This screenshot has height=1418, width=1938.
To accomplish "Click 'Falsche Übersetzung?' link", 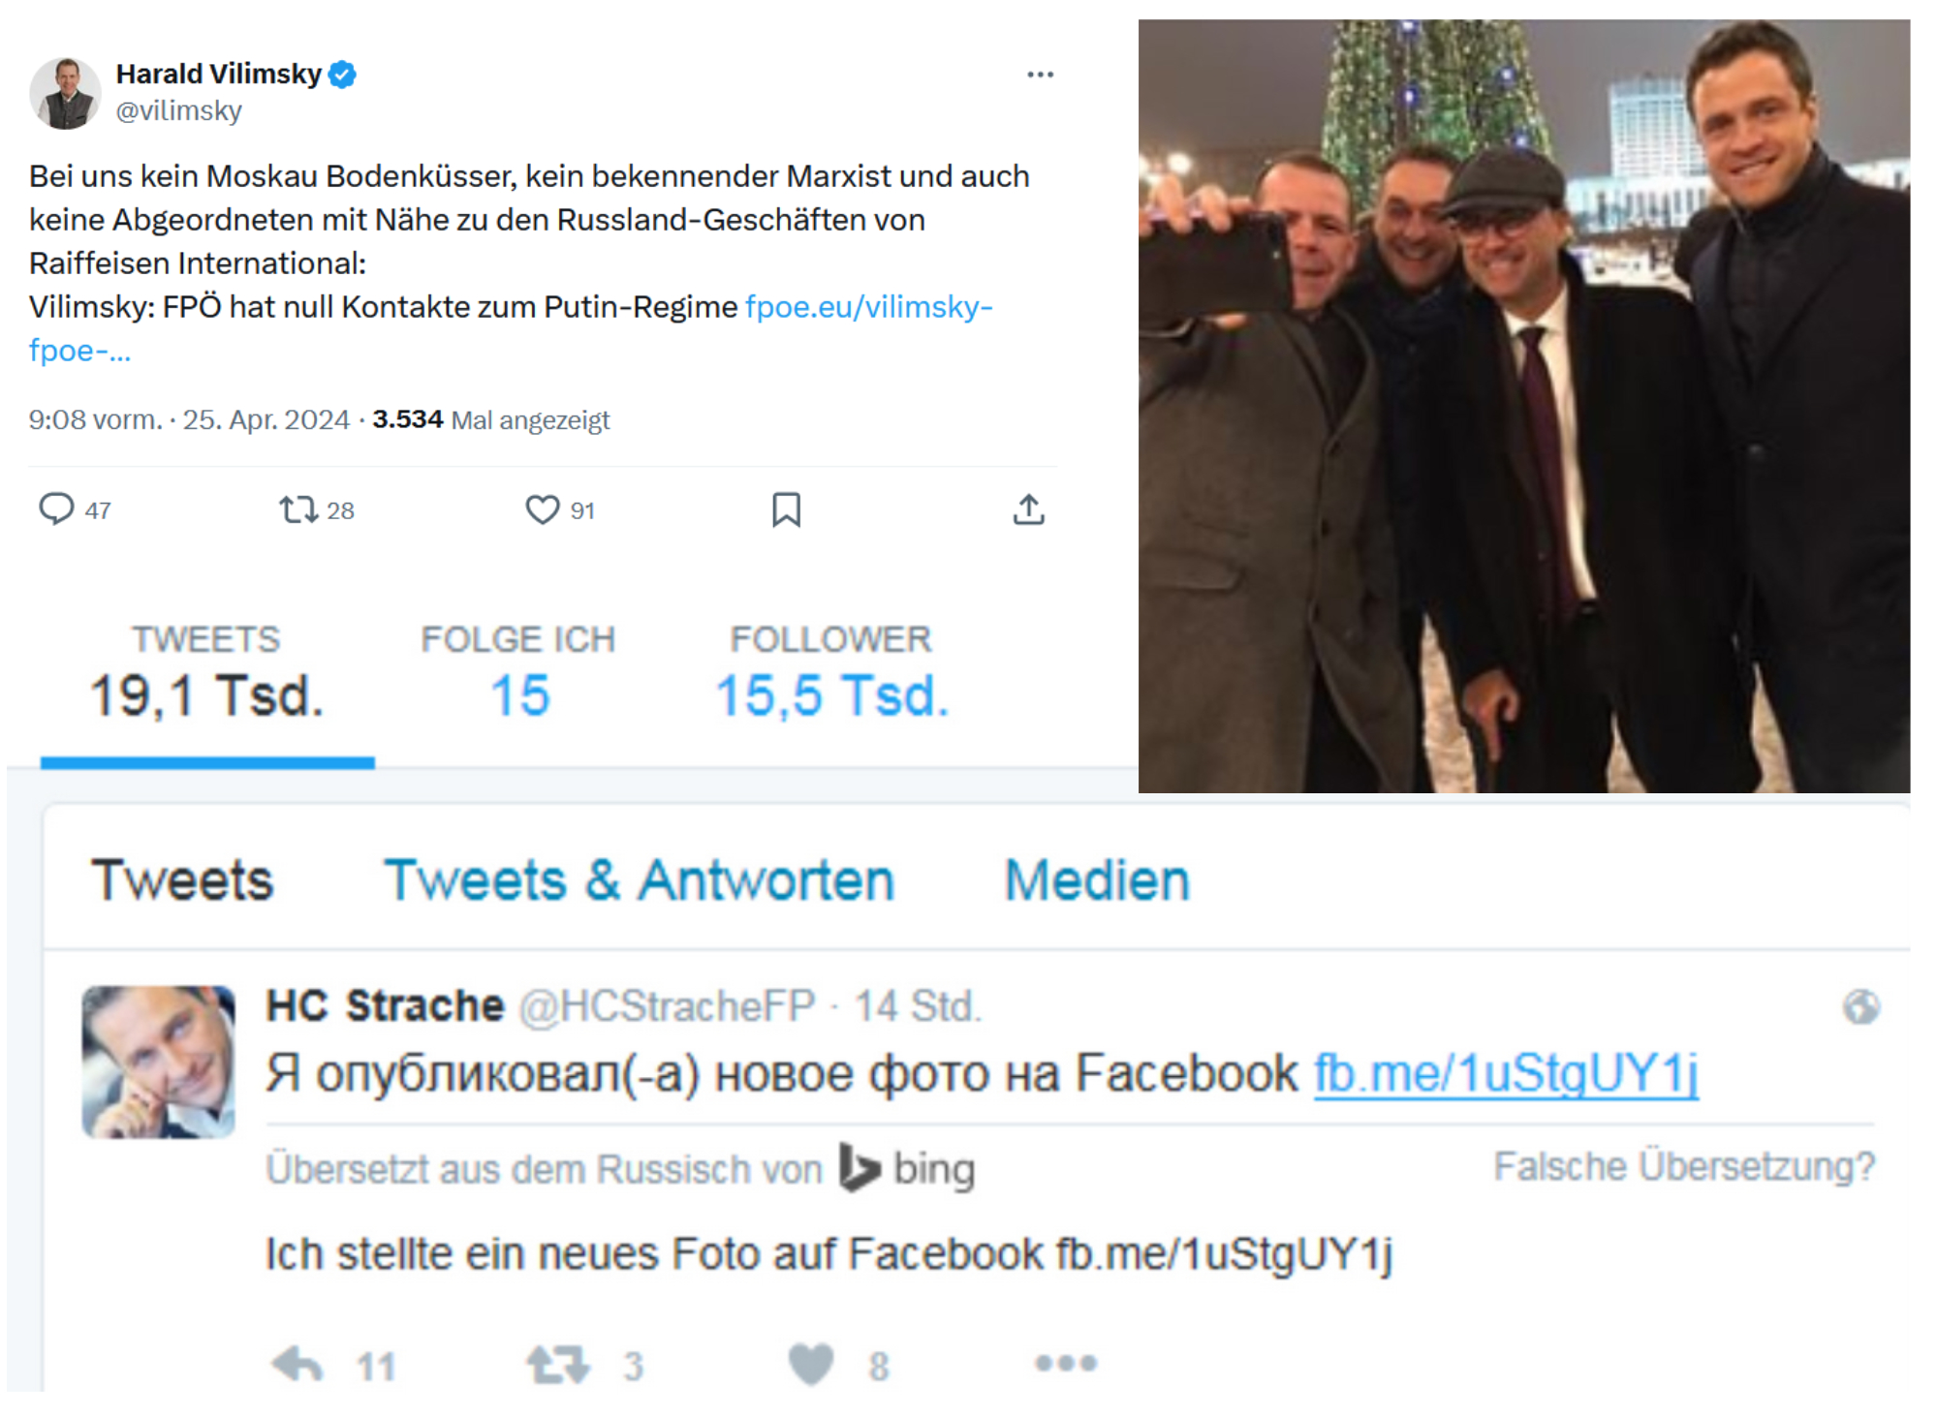I will [1683, 1167].
